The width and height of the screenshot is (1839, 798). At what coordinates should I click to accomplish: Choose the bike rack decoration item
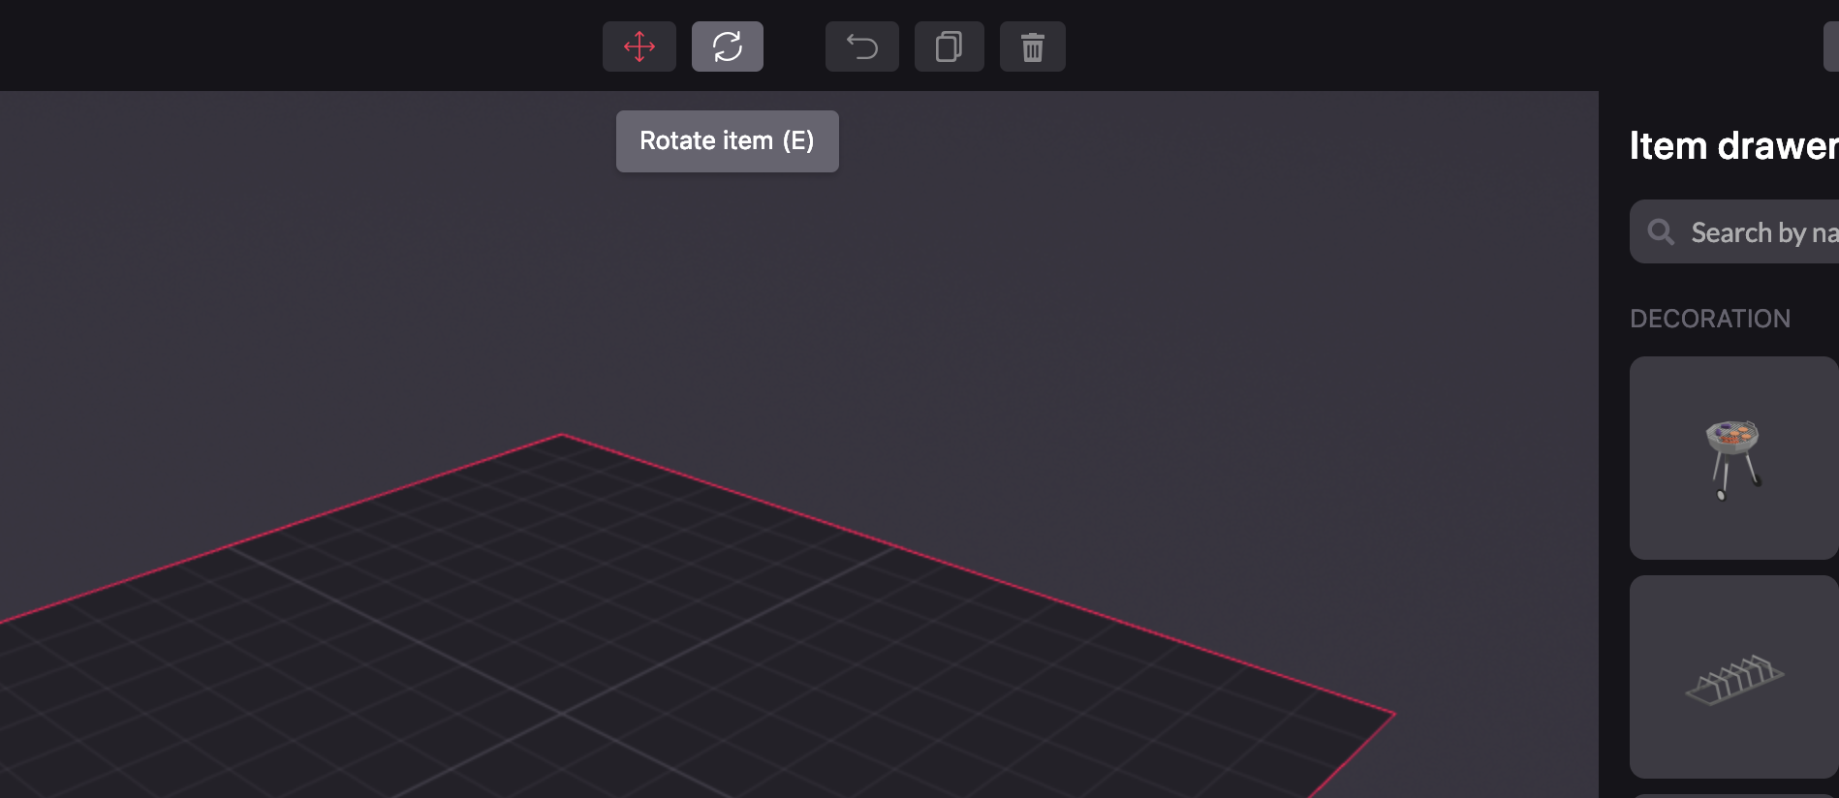coord(1734,677)
